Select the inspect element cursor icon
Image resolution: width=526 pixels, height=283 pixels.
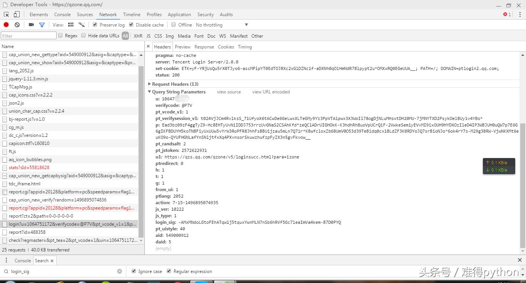point(7,15)
